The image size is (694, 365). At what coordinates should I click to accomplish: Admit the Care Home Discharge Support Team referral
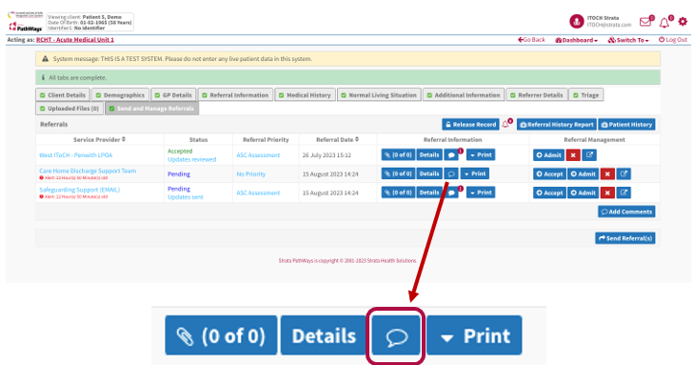[x=584, y=174]
